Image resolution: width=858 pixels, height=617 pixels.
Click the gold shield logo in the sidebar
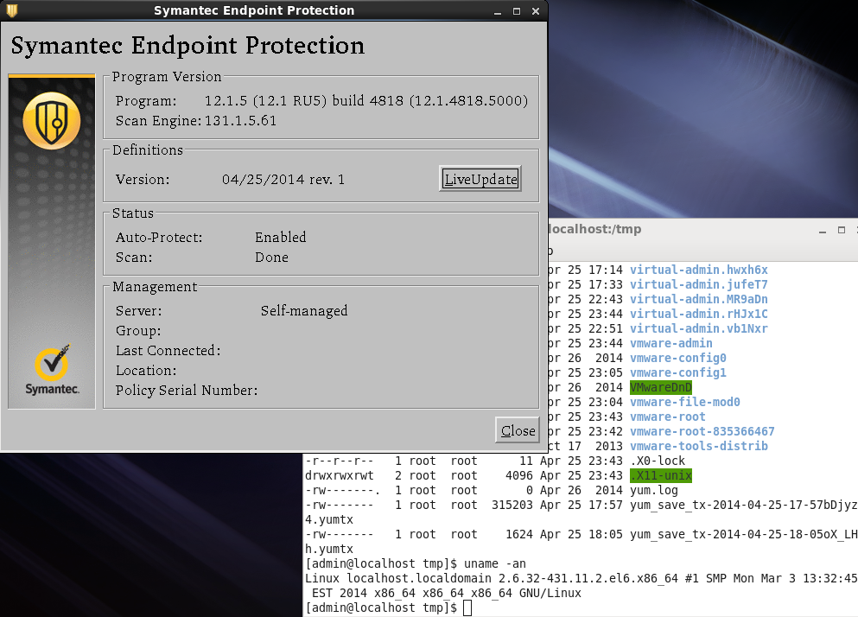(52, 121)
